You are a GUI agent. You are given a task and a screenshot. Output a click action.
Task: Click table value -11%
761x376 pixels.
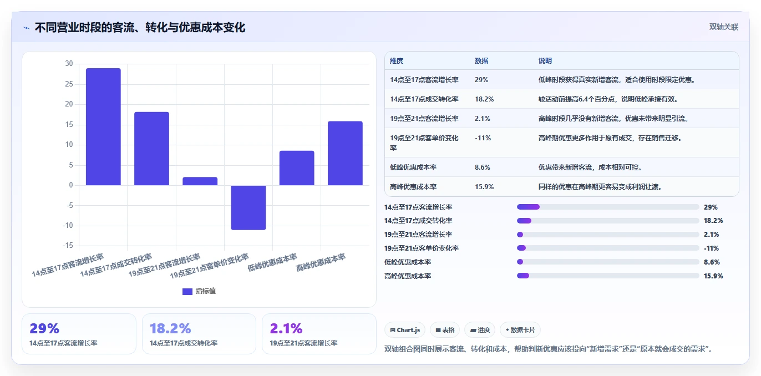[x=483, y=138]
